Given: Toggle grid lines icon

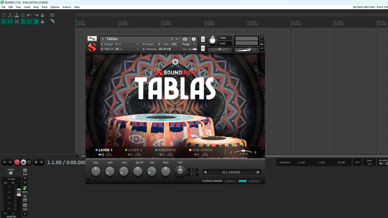Looking at the screenshot, I should tap(30, 22).
